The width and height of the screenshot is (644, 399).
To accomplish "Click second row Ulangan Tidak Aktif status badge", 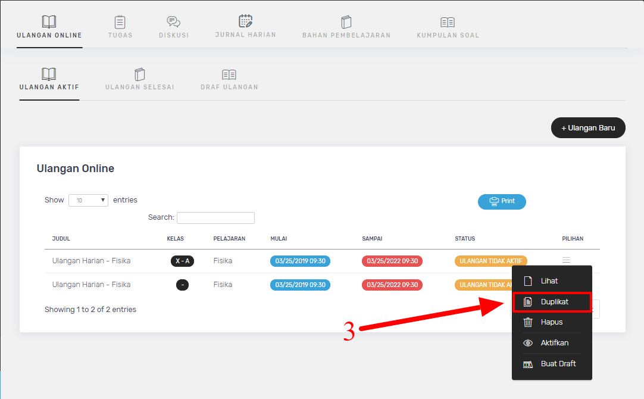I will (x=483, y=285).
